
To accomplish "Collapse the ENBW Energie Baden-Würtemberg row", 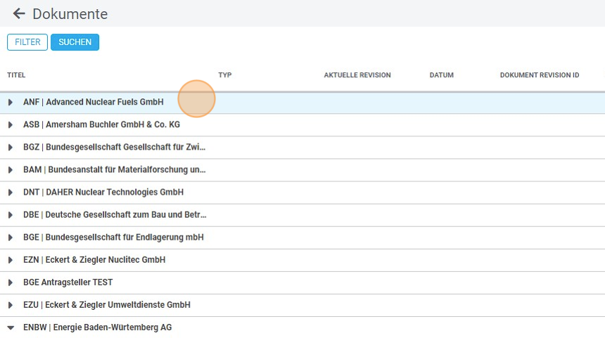I will click(x=11, y=327).
